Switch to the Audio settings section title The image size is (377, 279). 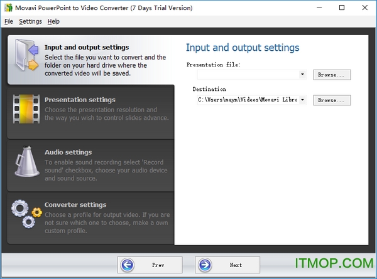coord(68,152)
